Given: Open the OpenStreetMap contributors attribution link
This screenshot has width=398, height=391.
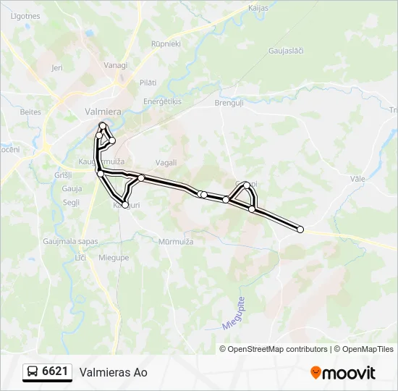Looking at the screenshot, I should click(277, 349).
